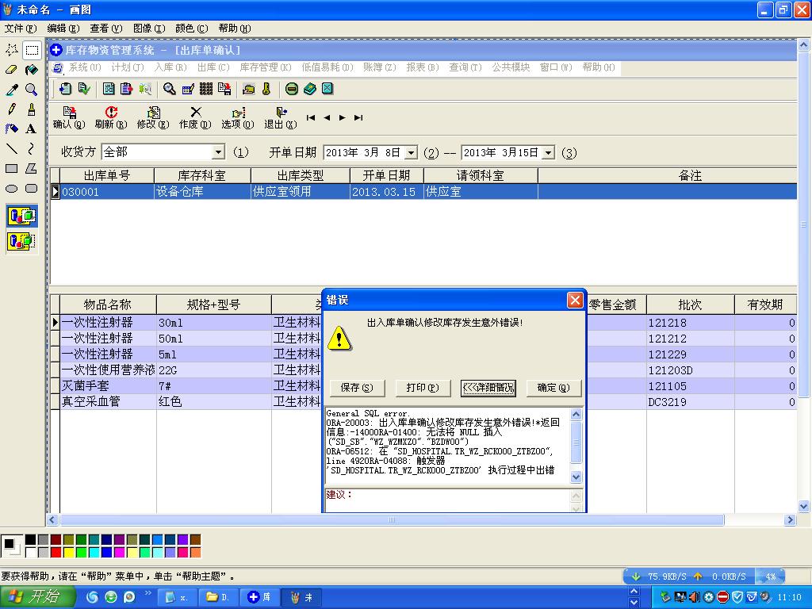Jump to last record navigation arrow
This screenshot has height=609, width=812.
pos(358,118)
